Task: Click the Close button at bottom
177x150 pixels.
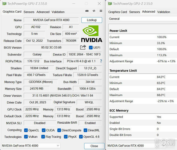Action: pyautogui.click(x=94, y=146)
